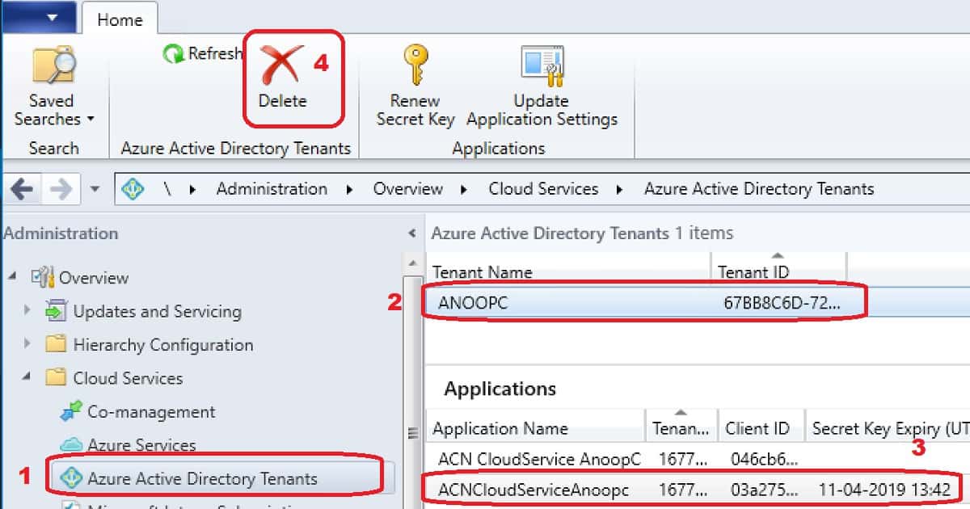The width and height of the screenshot is (970, 509).
Task: Sort applications by Client ID column
Action: [761, 428]
